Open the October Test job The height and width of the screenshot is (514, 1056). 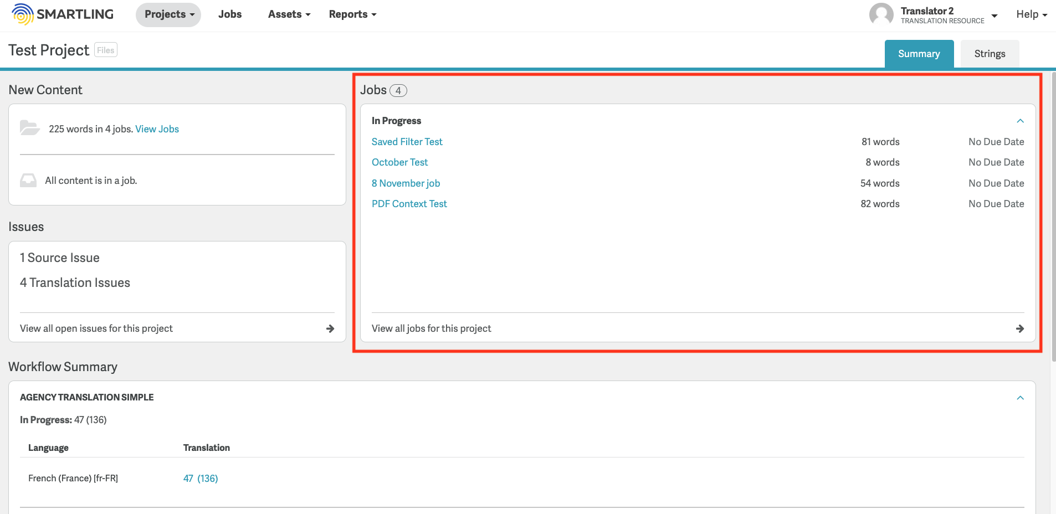coord(400,162)
